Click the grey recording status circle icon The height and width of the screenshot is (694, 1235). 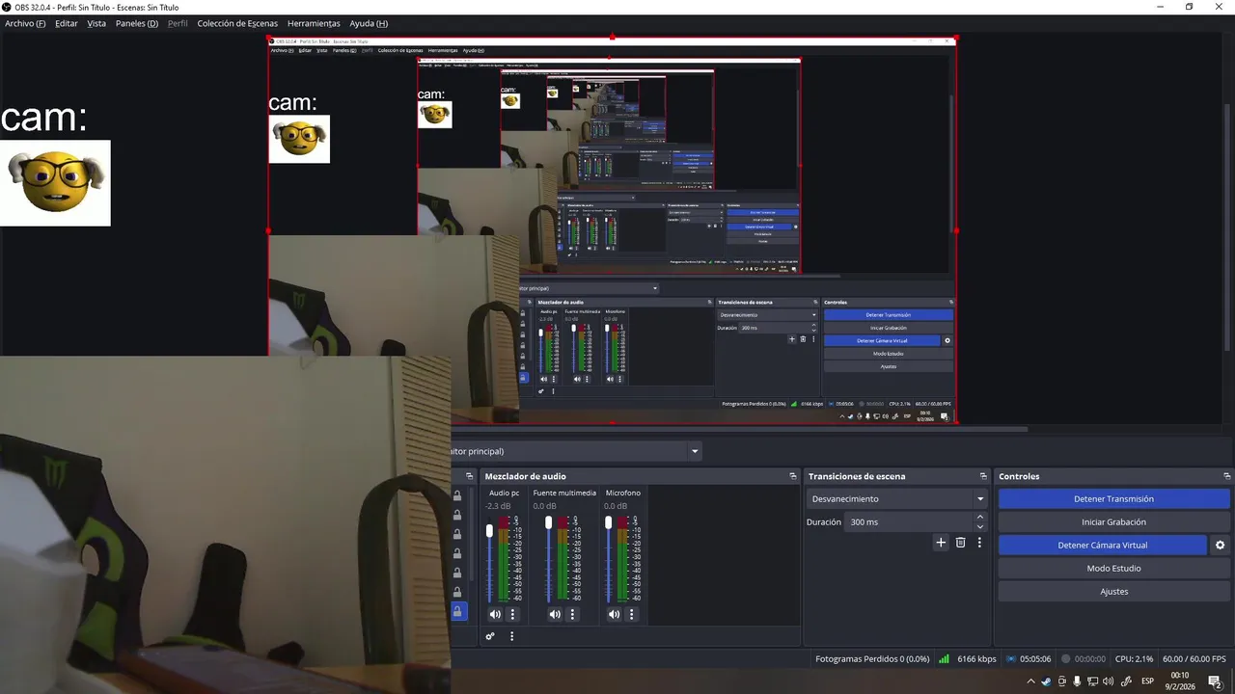tap(1066, 659)
